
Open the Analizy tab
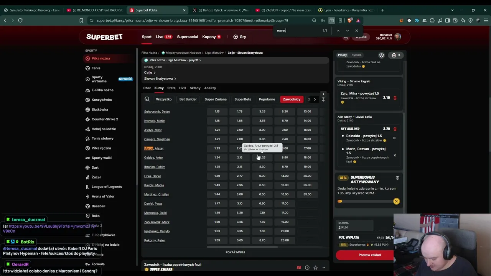(x=210, y=88)
